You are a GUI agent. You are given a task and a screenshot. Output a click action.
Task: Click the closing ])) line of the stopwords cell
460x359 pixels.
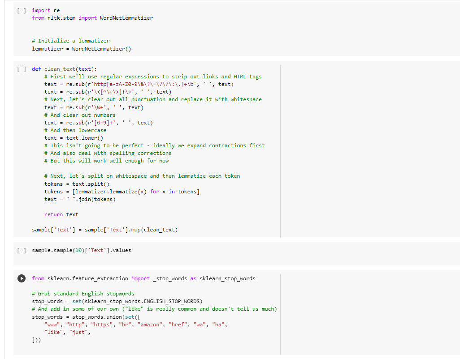tap(35, 340)
